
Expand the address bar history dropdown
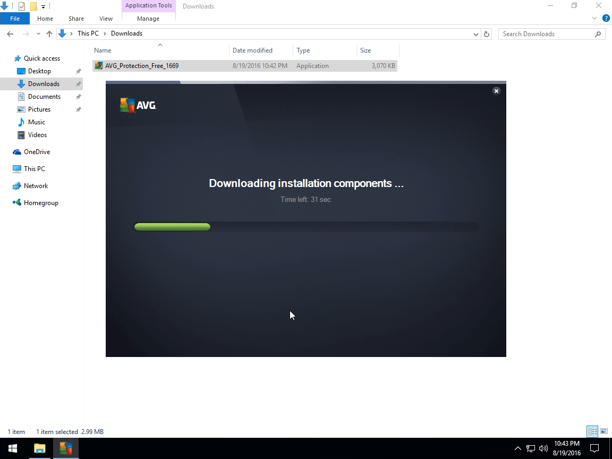pyautogui.click(x=476, y=34)
